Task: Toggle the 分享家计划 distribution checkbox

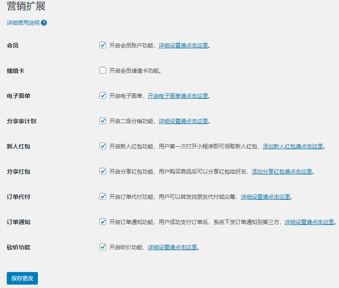Action: (103, 121)
